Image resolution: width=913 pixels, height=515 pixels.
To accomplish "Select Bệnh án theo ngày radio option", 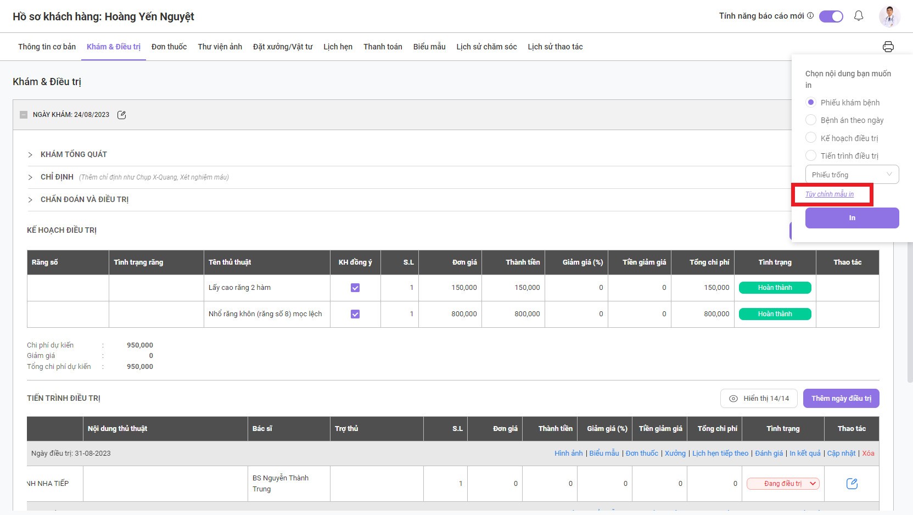I will [x=811, y=120].
